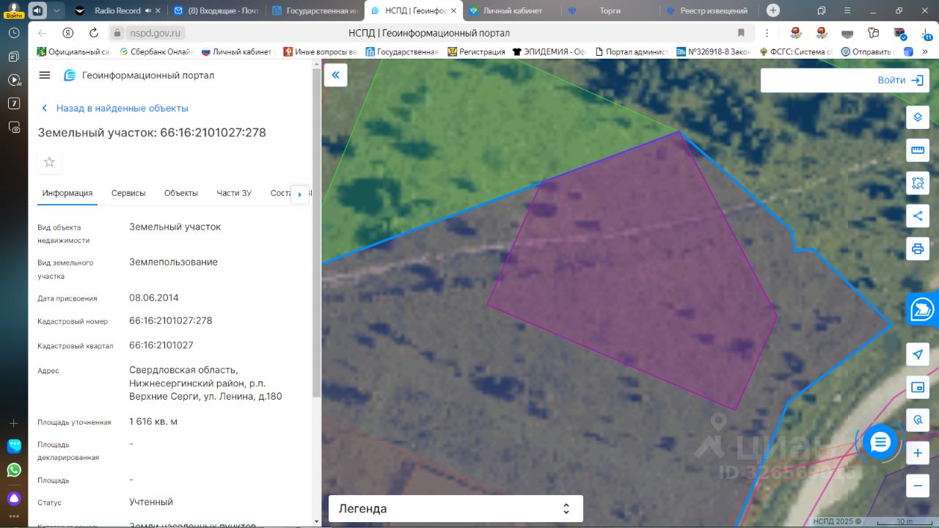Locate my position with arrow icon
The height and width of the screenshot is (528, 939).
click(x=917, y=354)
